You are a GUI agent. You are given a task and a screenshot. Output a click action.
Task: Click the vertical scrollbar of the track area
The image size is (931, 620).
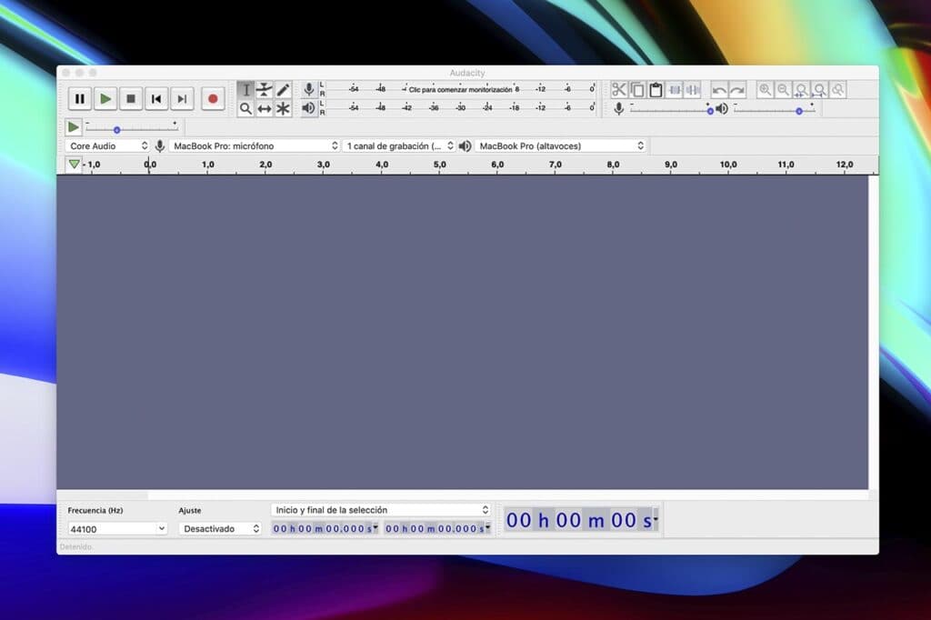873,332
